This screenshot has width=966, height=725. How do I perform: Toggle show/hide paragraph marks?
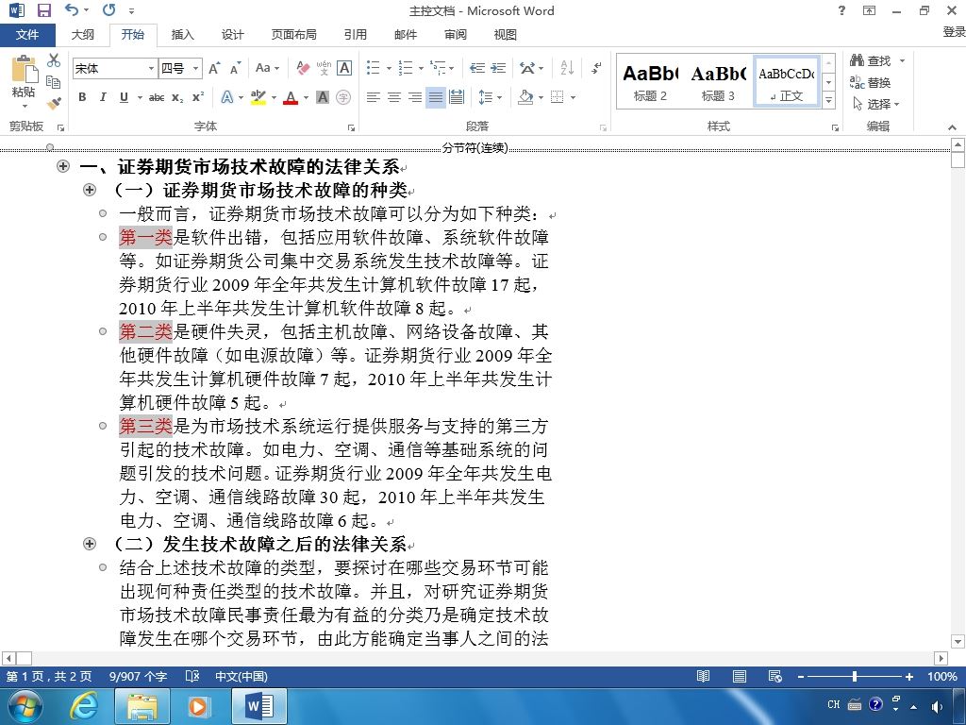[x=596, y=68]
